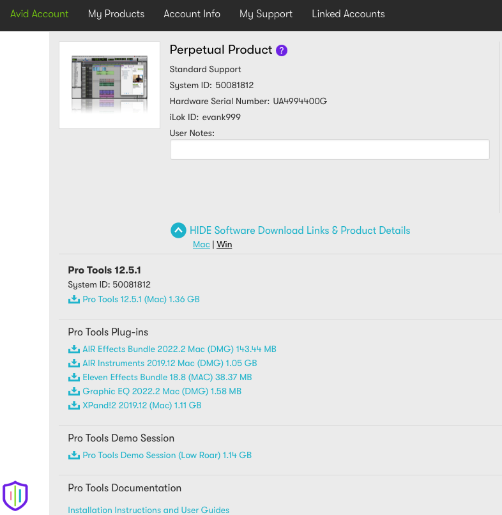The height and width of the screenshot is (515, 502).
Task: Select Linked Accounts in the navigation bar
Action: tap(348, 14)
